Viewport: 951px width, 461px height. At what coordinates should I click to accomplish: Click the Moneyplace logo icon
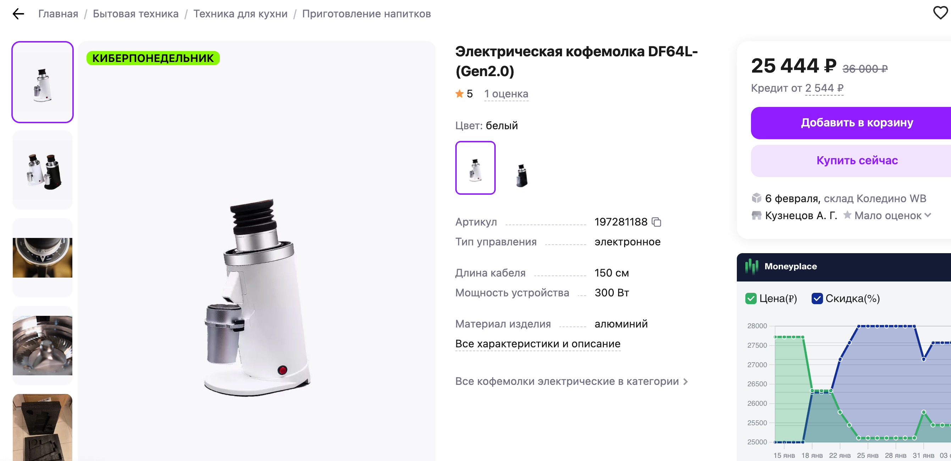tap(751, 266)
